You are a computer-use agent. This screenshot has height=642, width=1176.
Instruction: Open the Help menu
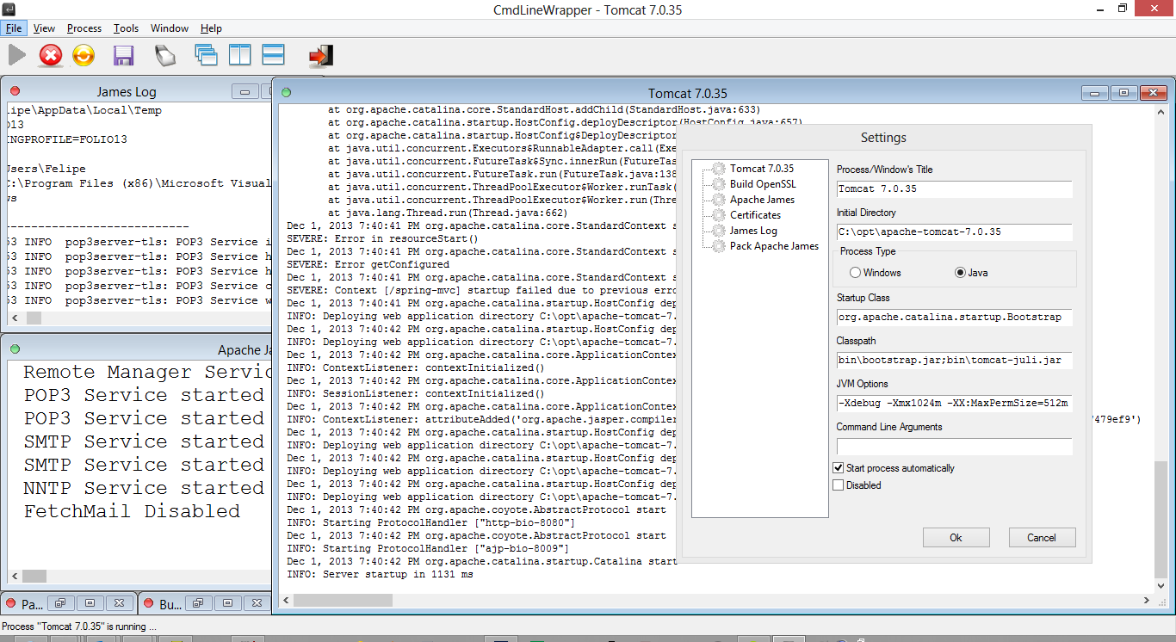click(211, 28)
